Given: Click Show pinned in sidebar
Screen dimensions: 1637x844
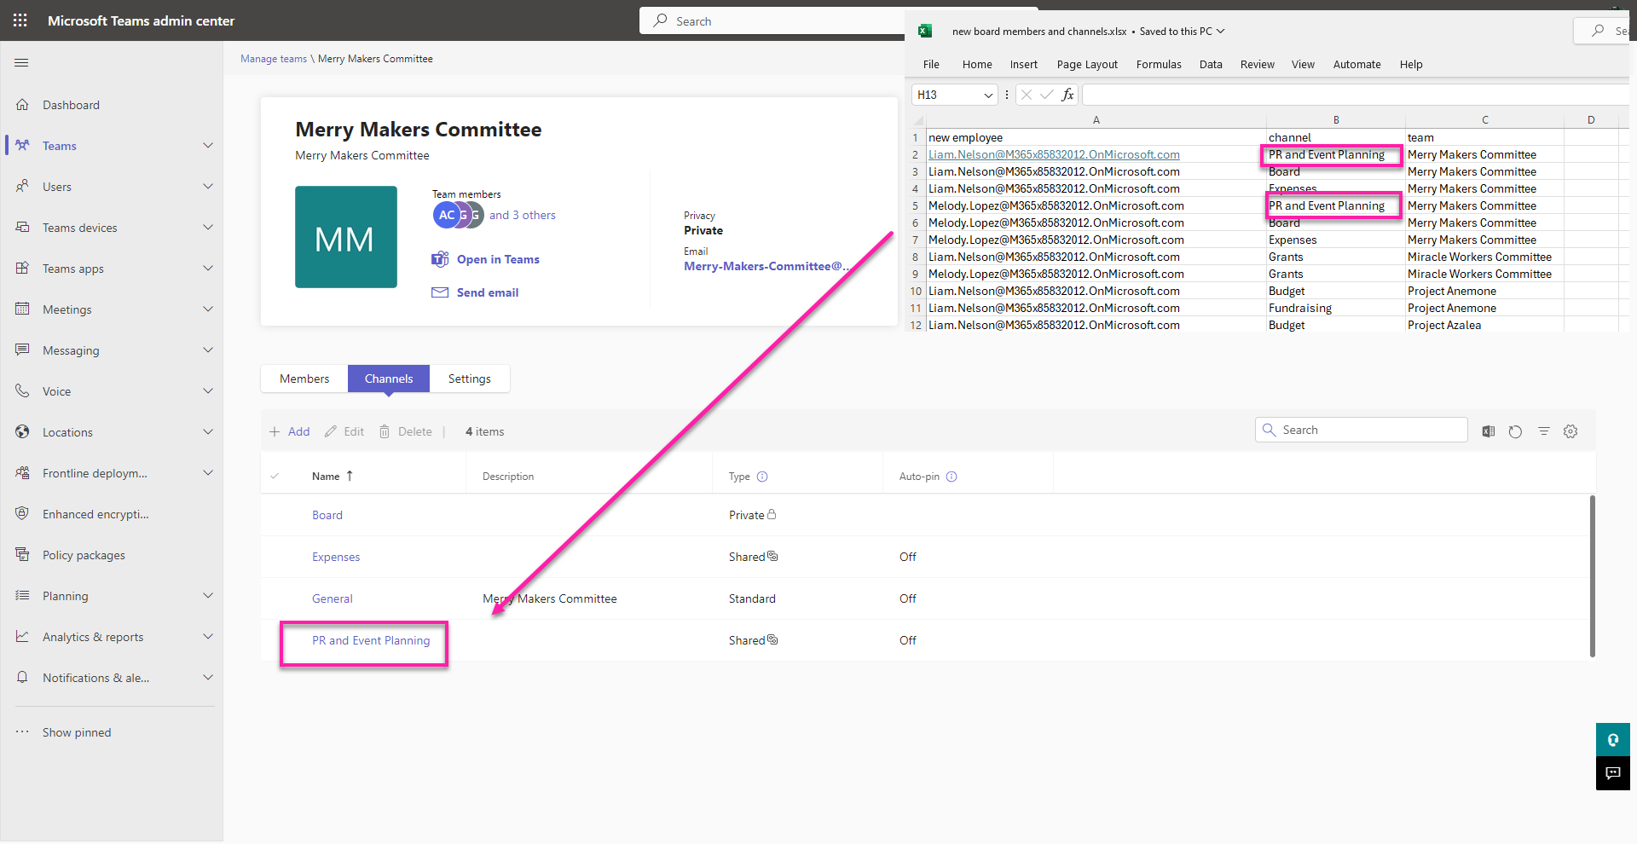Looking at the screenshot, I should pyautogui.click(x=77, y=732).
